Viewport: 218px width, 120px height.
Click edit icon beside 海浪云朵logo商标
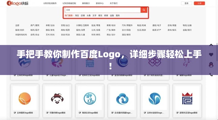(79, 113)
